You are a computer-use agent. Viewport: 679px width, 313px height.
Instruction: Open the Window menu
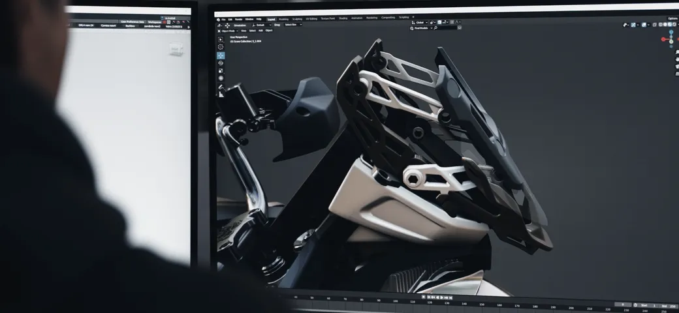coord(249,20)
